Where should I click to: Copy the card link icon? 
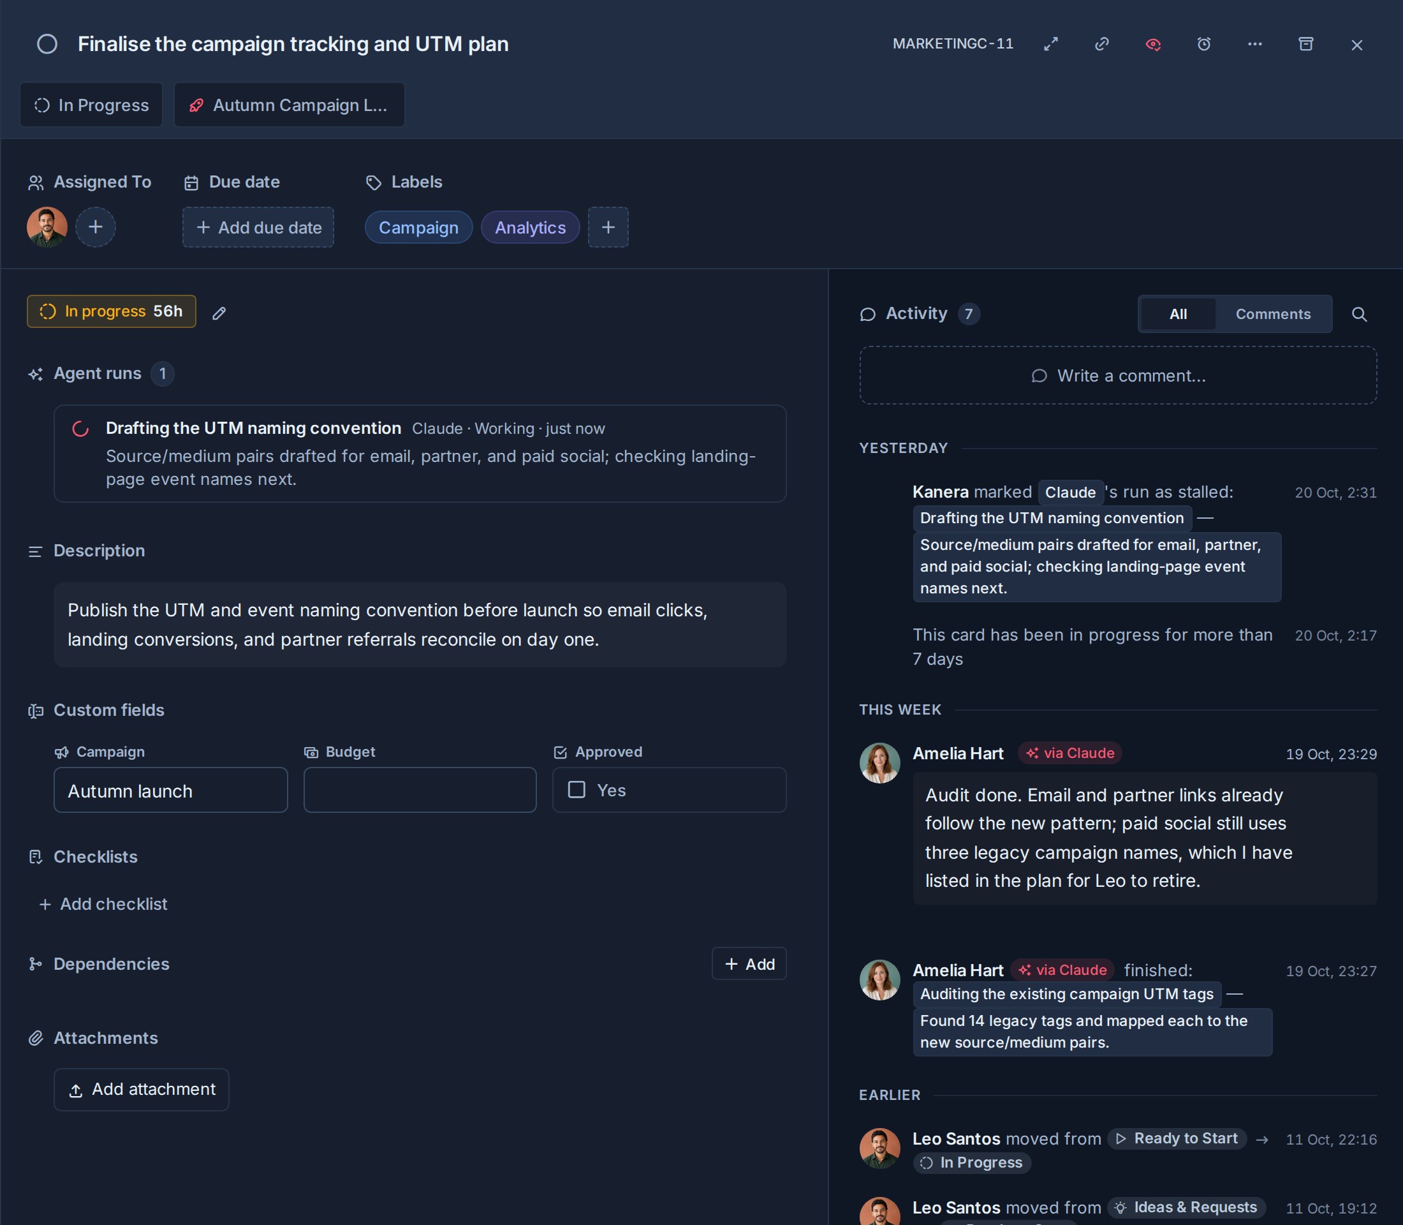[x=1101, y=45]
